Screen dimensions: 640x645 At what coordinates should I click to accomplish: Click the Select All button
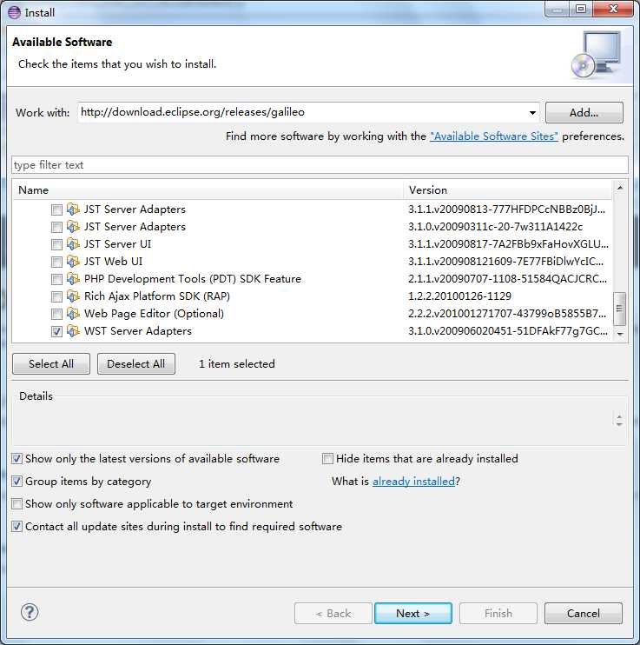click(x=51, y=364)
